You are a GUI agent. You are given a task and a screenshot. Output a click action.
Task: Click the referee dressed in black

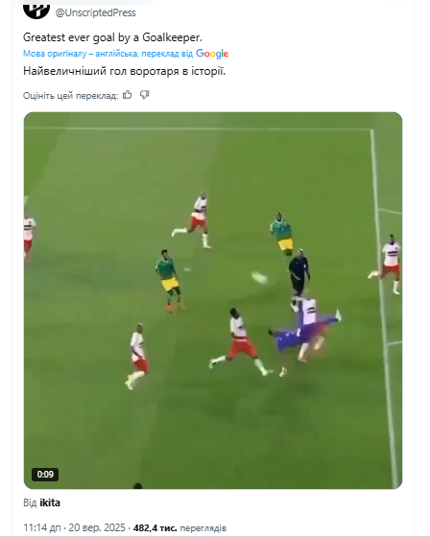(299, 272)
